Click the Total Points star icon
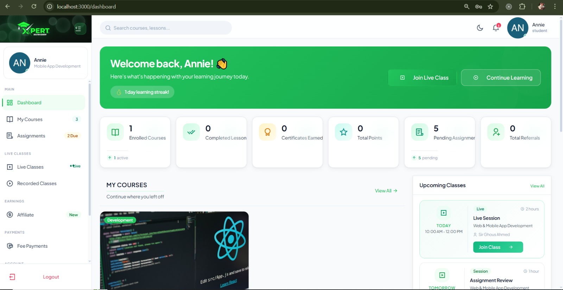 pyautogui.click(x=343, y=132)
